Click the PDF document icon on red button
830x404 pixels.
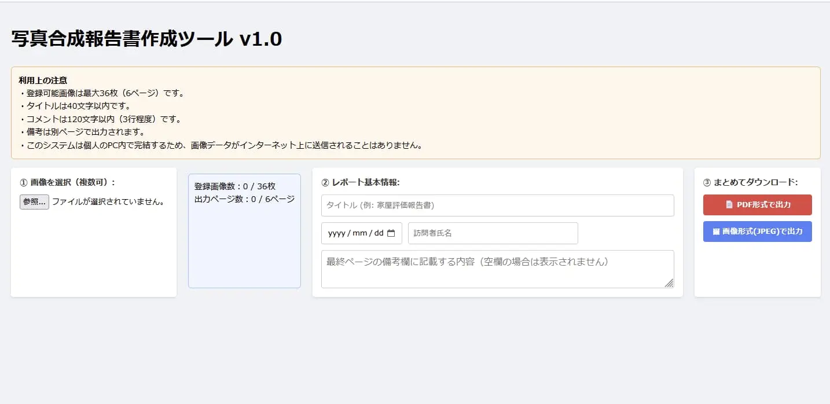[x=729, y=205]
